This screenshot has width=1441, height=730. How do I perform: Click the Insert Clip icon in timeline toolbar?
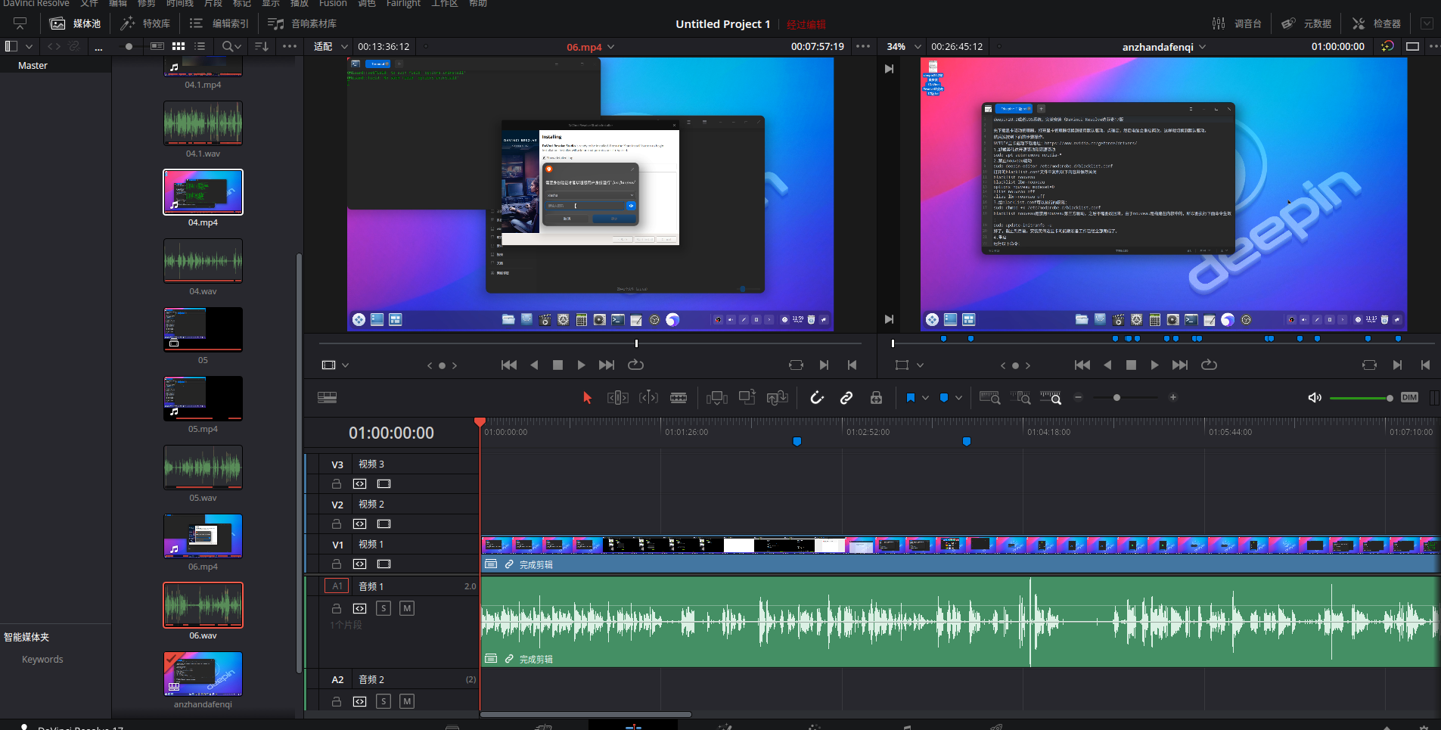(716, 398)
